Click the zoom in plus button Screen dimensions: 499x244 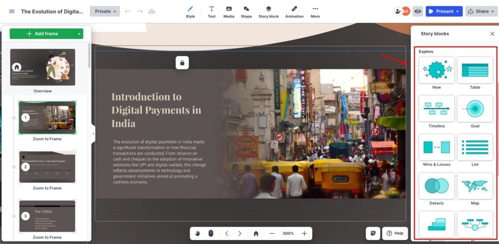tap(304, 233)
